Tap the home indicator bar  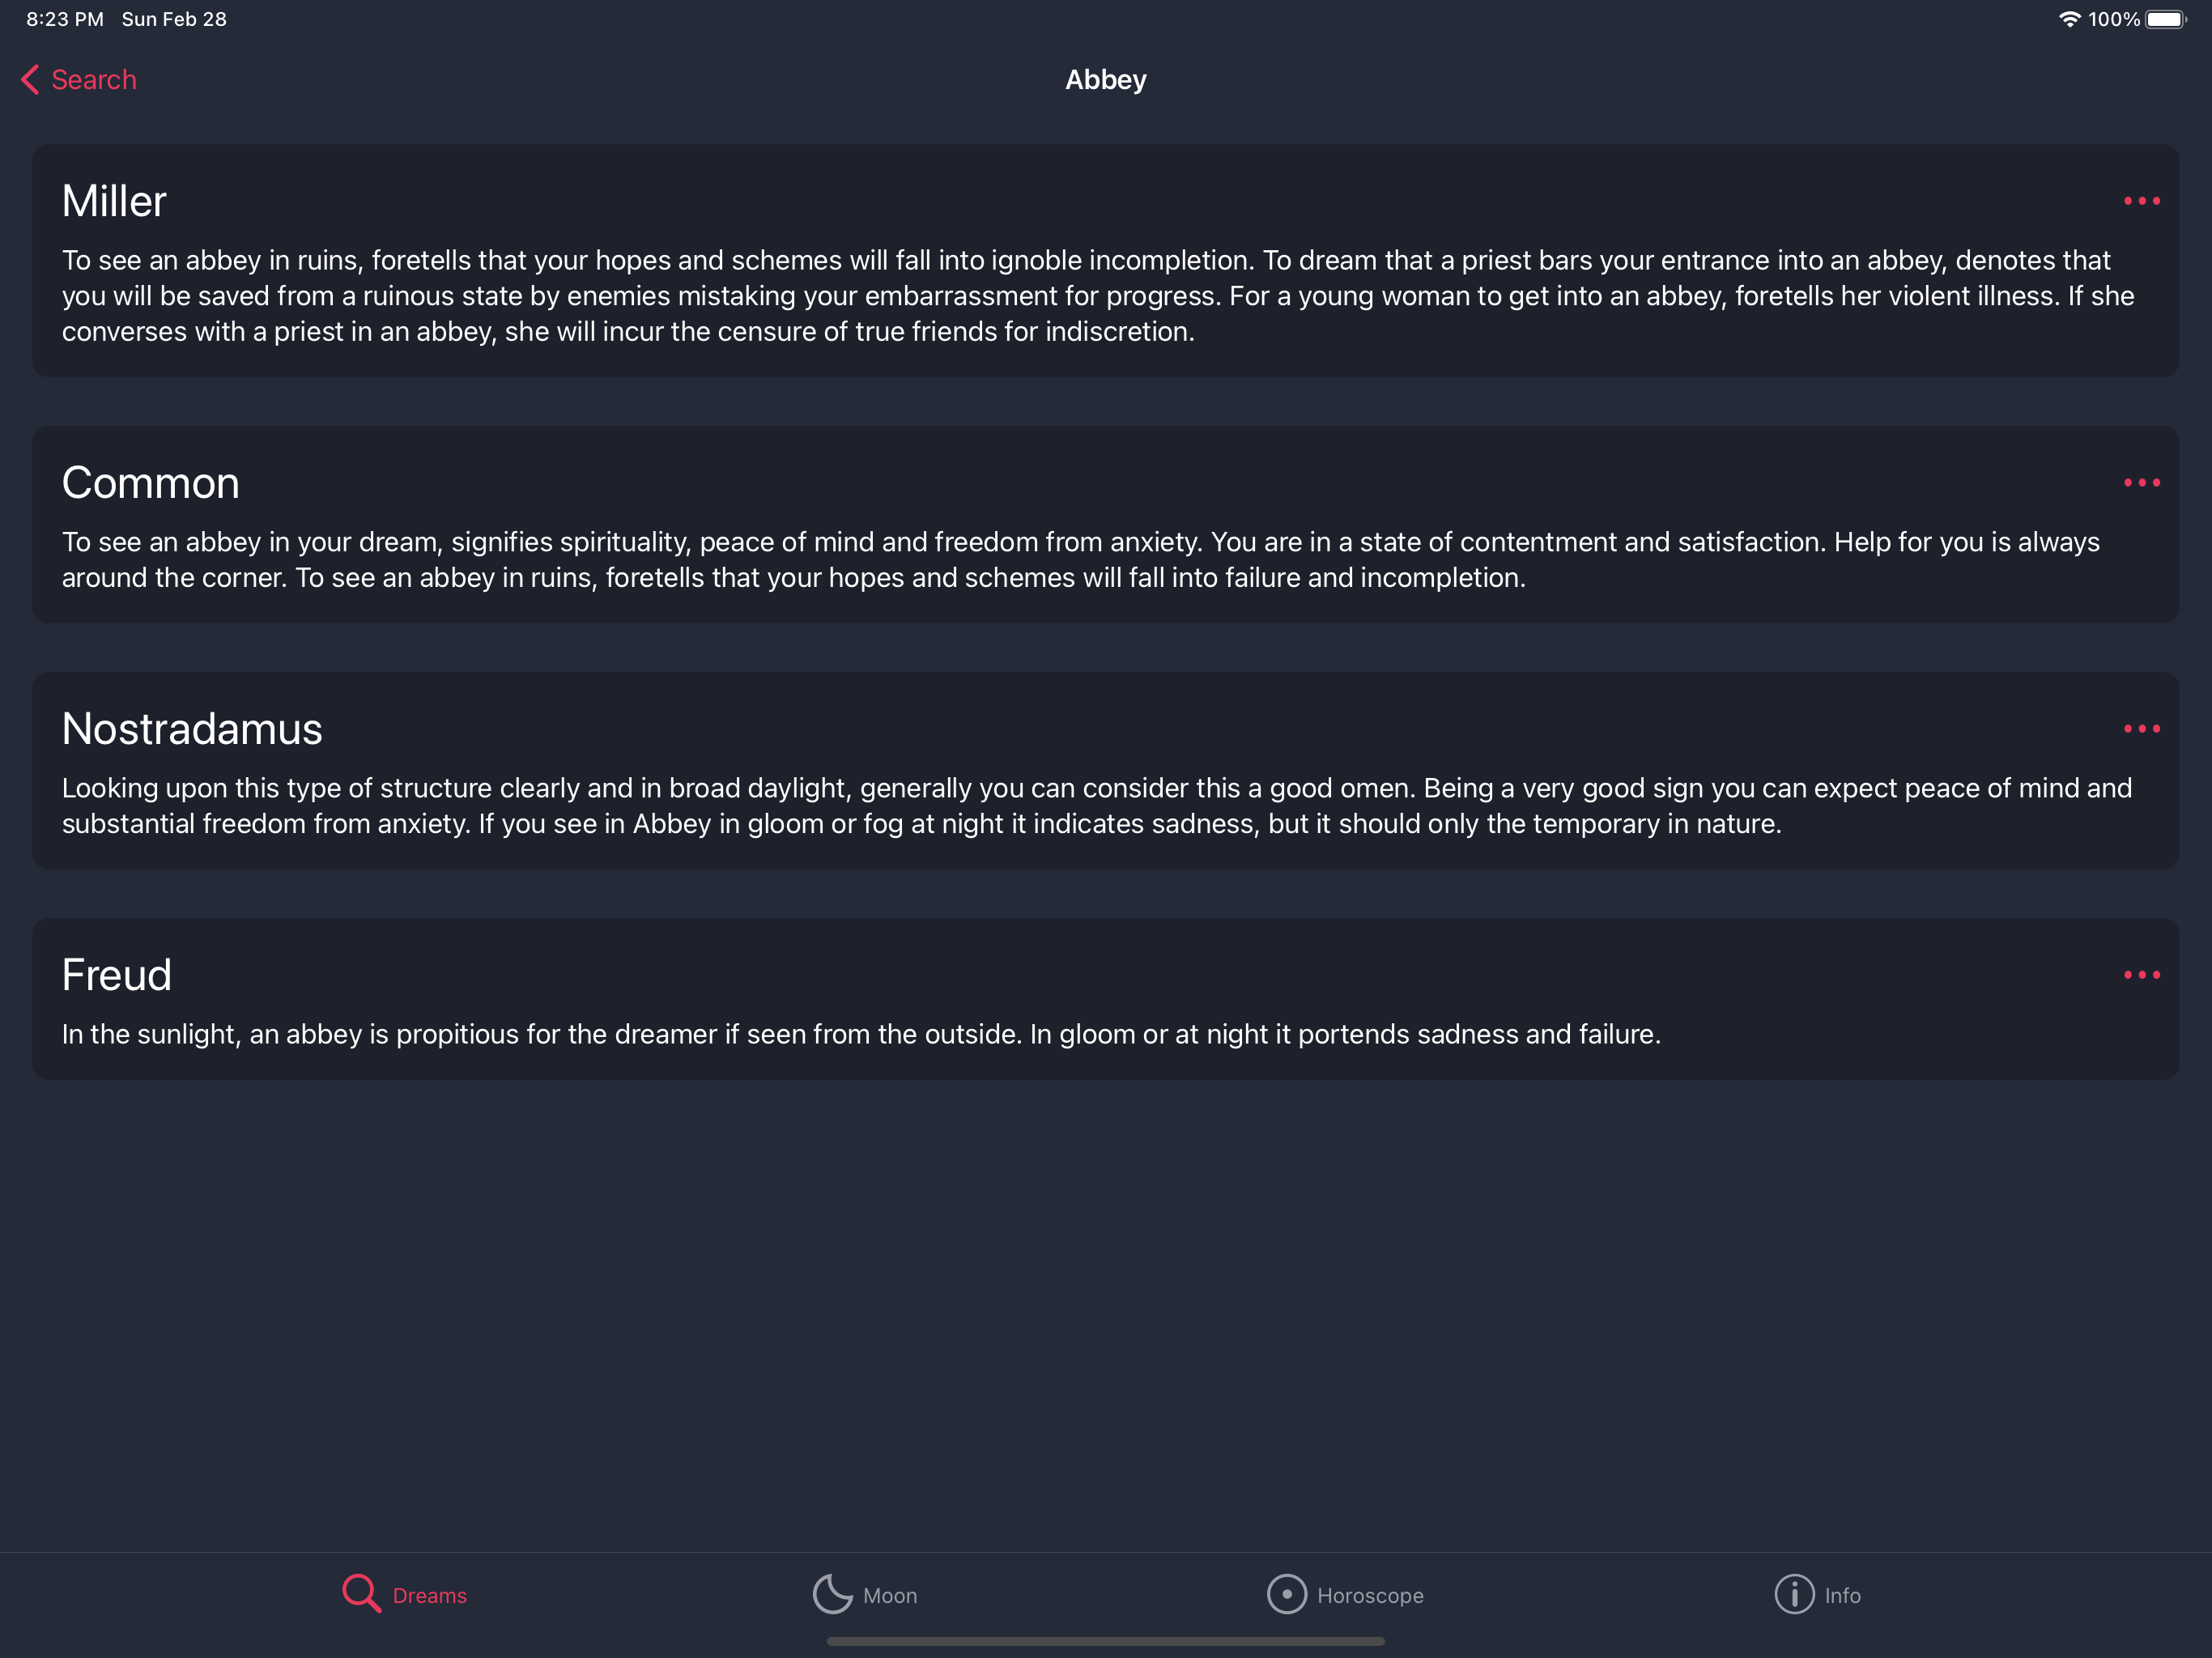[x=1105, y=1641]
